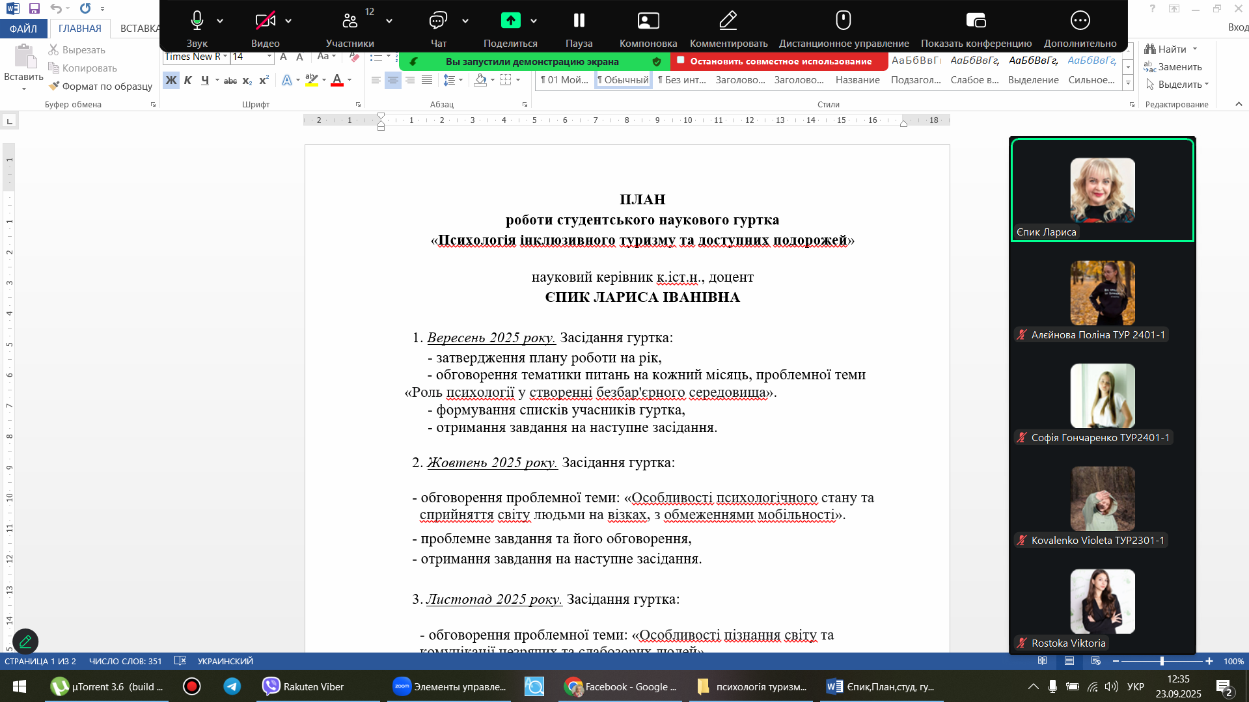
Task: Toggle Italic formatting button
Action: (187, 80)
